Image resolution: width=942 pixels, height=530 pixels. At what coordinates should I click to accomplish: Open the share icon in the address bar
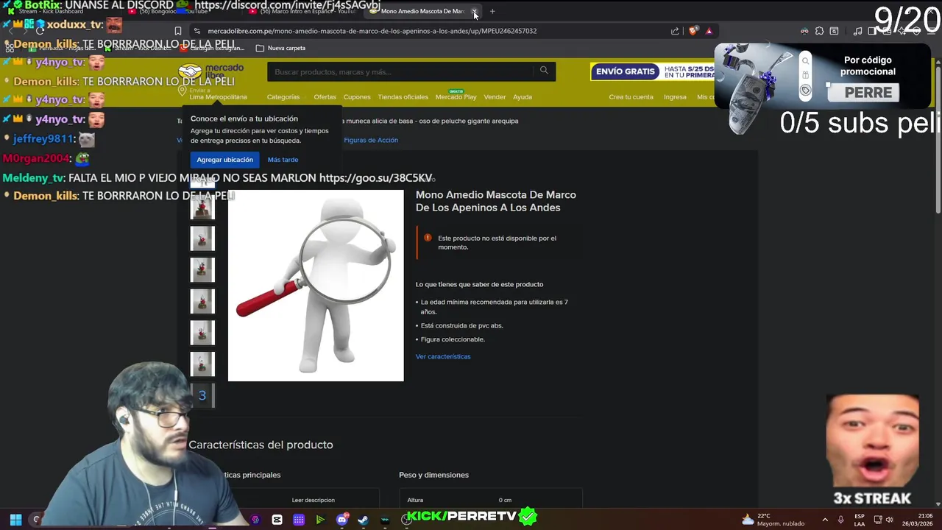[x=675, y=31]
